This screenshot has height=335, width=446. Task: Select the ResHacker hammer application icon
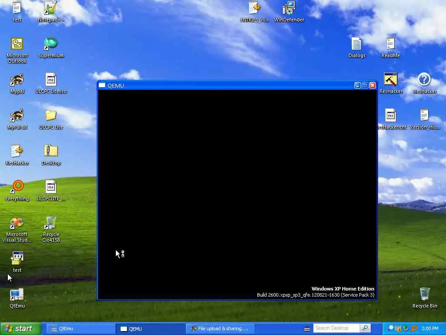point(391,83)
